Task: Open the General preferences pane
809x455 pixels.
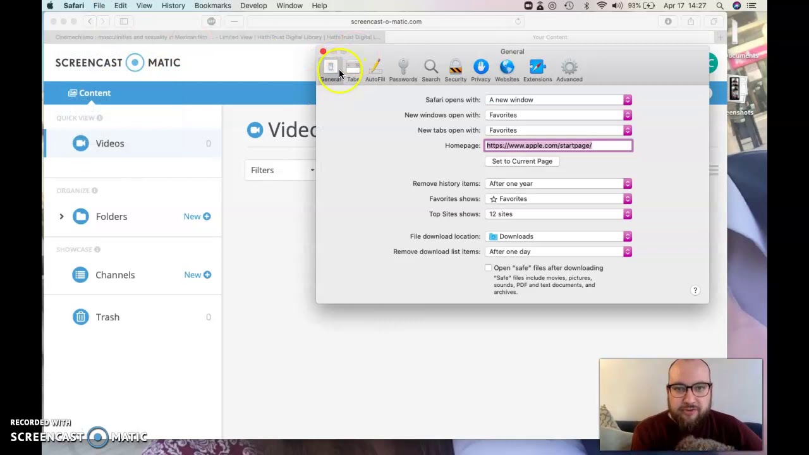Action: 331,71
